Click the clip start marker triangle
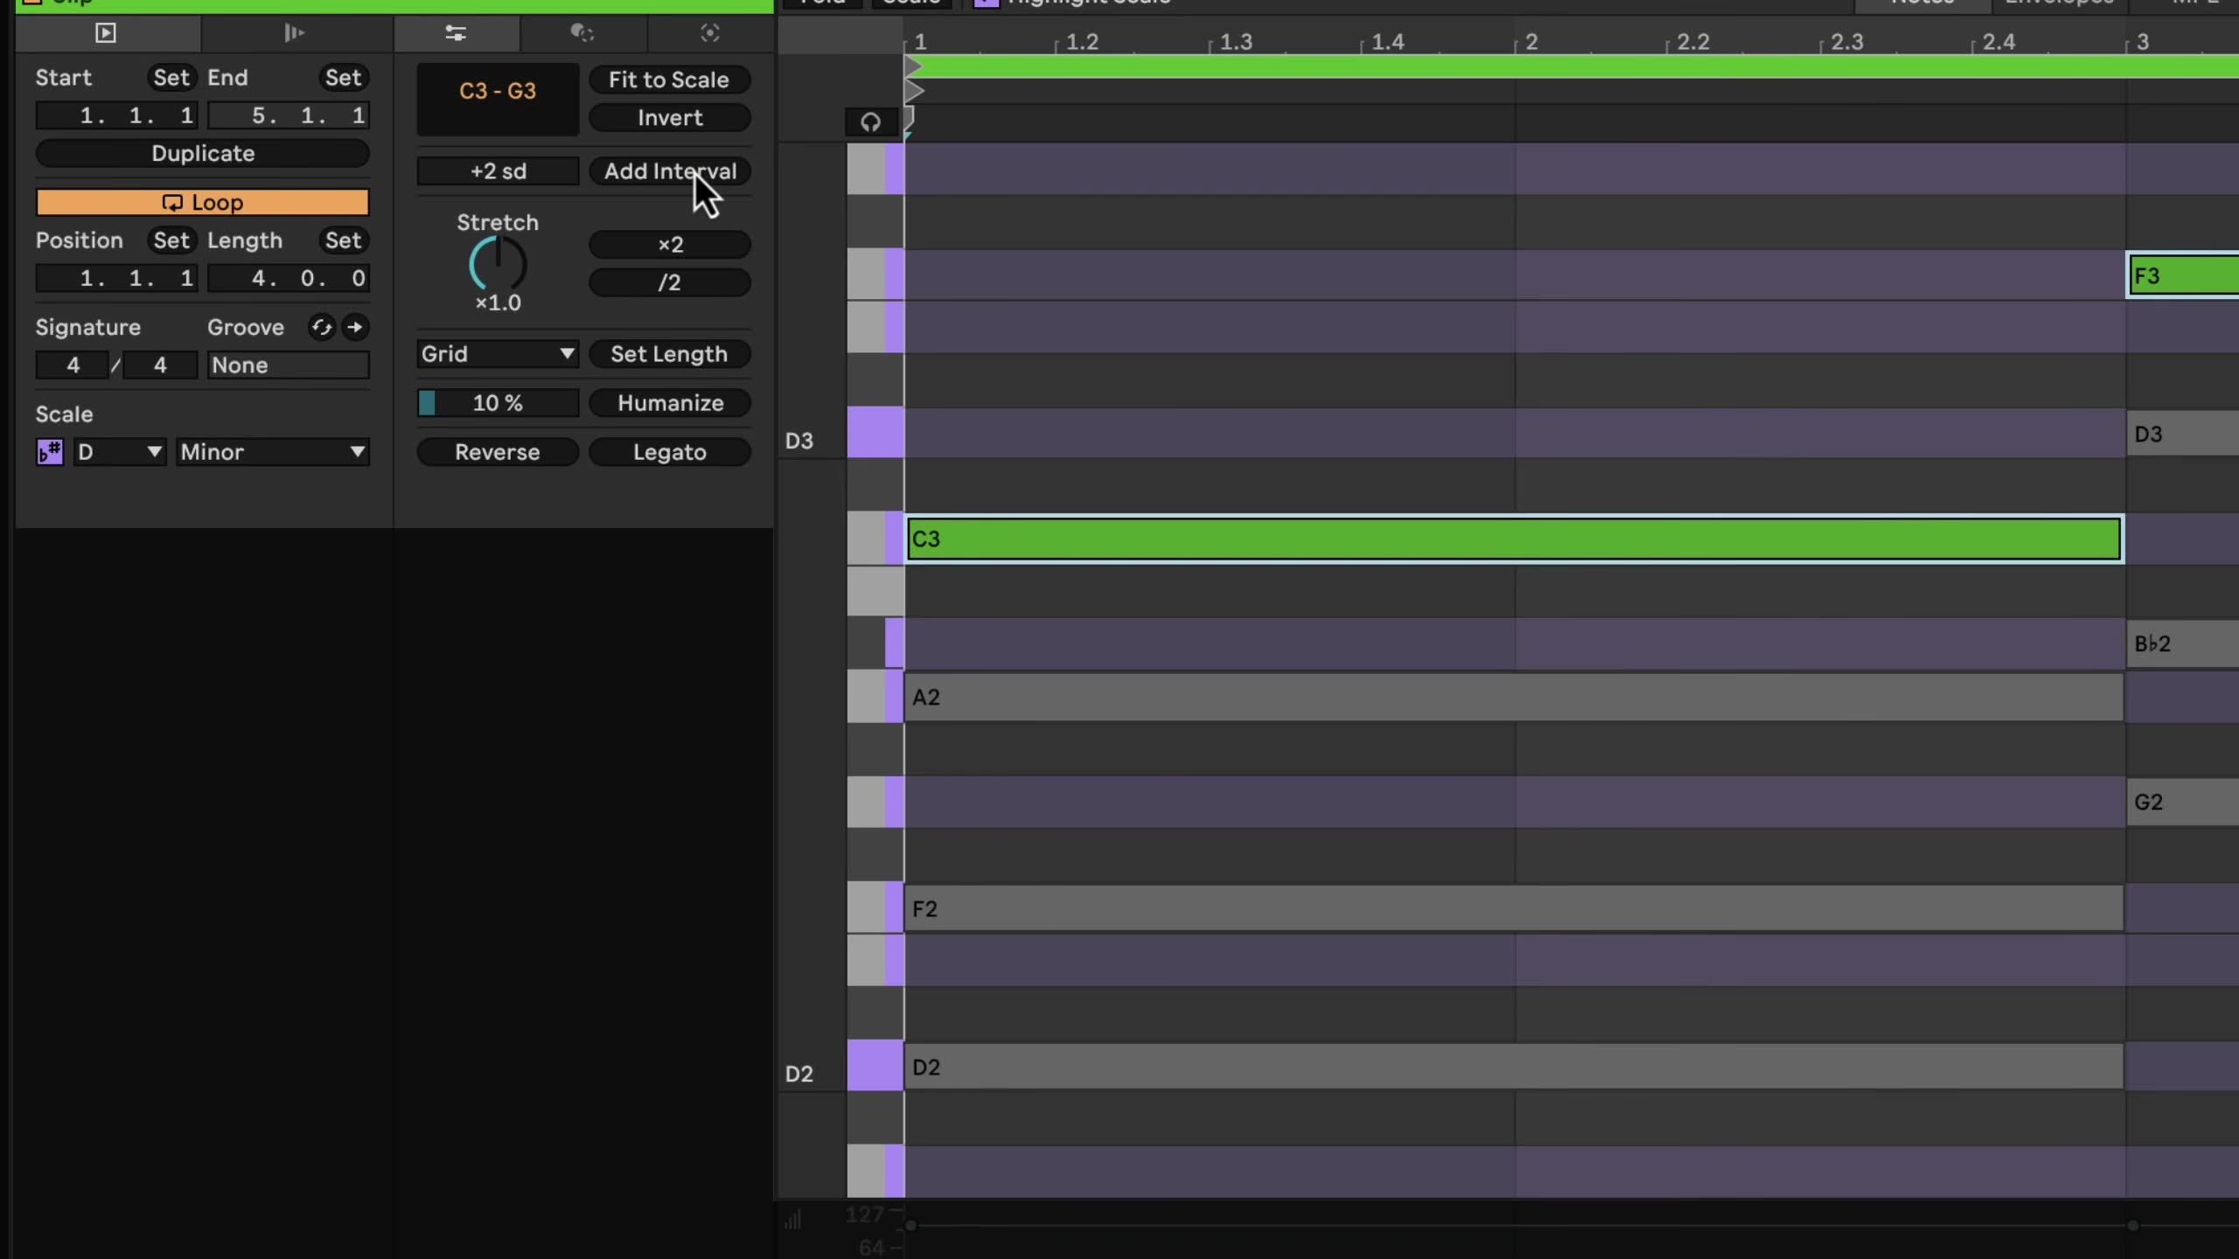The image size is (2239, 1259). [x=914, y=66]
